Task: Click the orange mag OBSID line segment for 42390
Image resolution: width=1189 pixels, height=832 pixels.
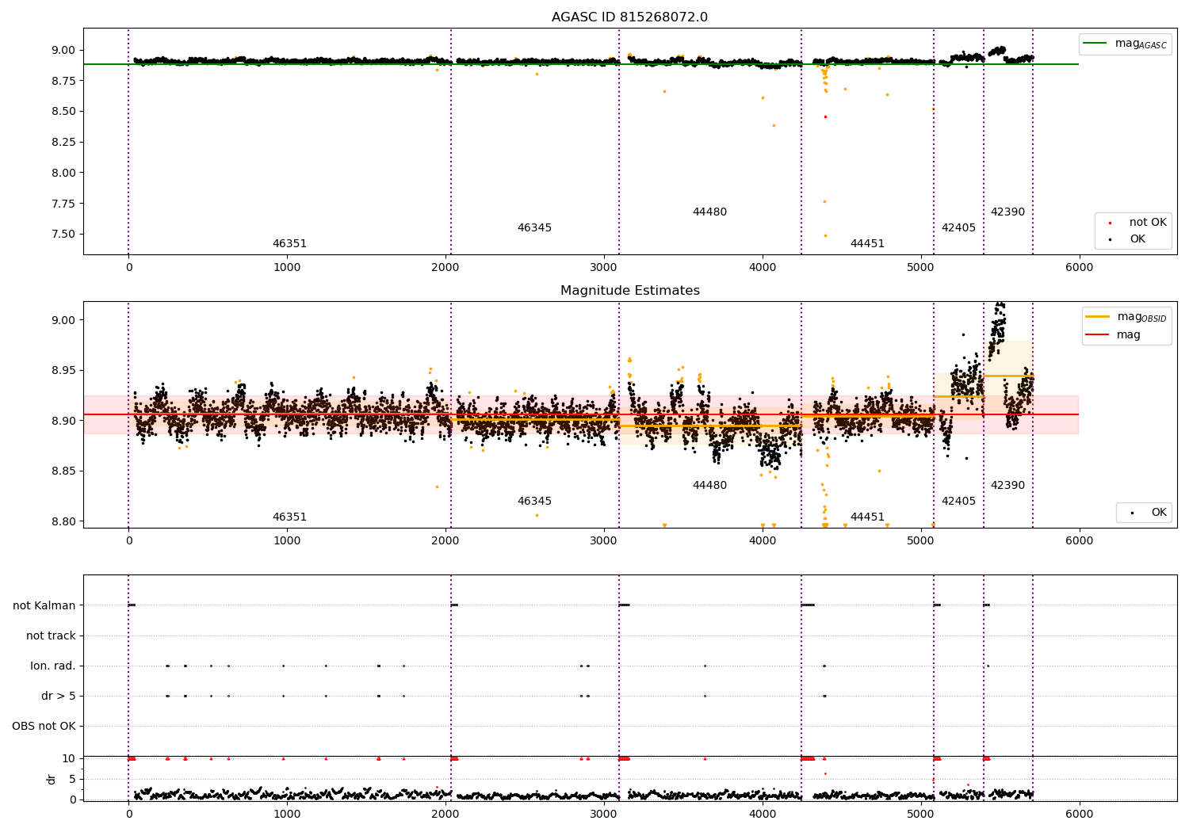Action: pyautogui.click(x=1008, y=376)
